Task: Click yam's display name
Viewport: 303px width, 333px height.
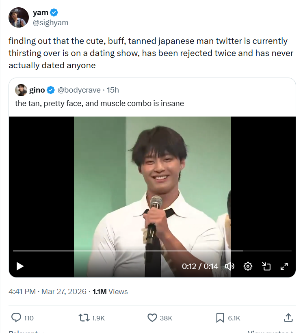Action: click(x=40, y=13)
